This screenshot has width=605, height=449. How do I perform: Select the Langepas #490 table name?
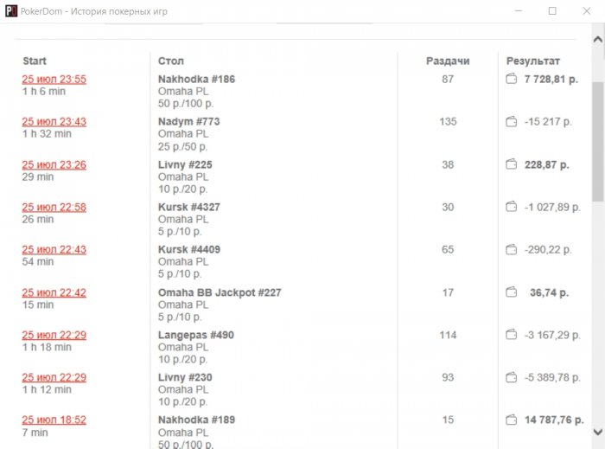tap(195, 335)
